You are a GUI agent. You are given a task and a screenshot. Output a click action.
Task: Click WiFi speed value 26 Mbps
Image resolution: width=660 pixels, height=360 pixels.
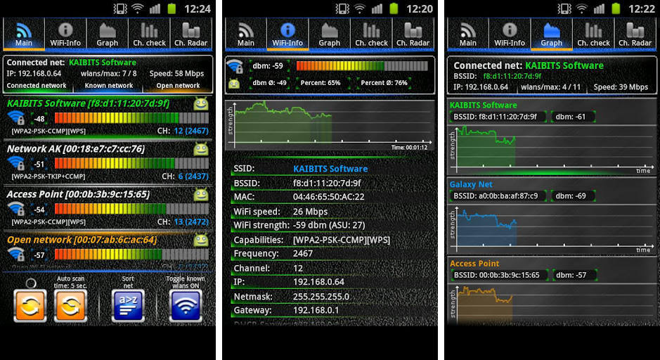(310, 212)
